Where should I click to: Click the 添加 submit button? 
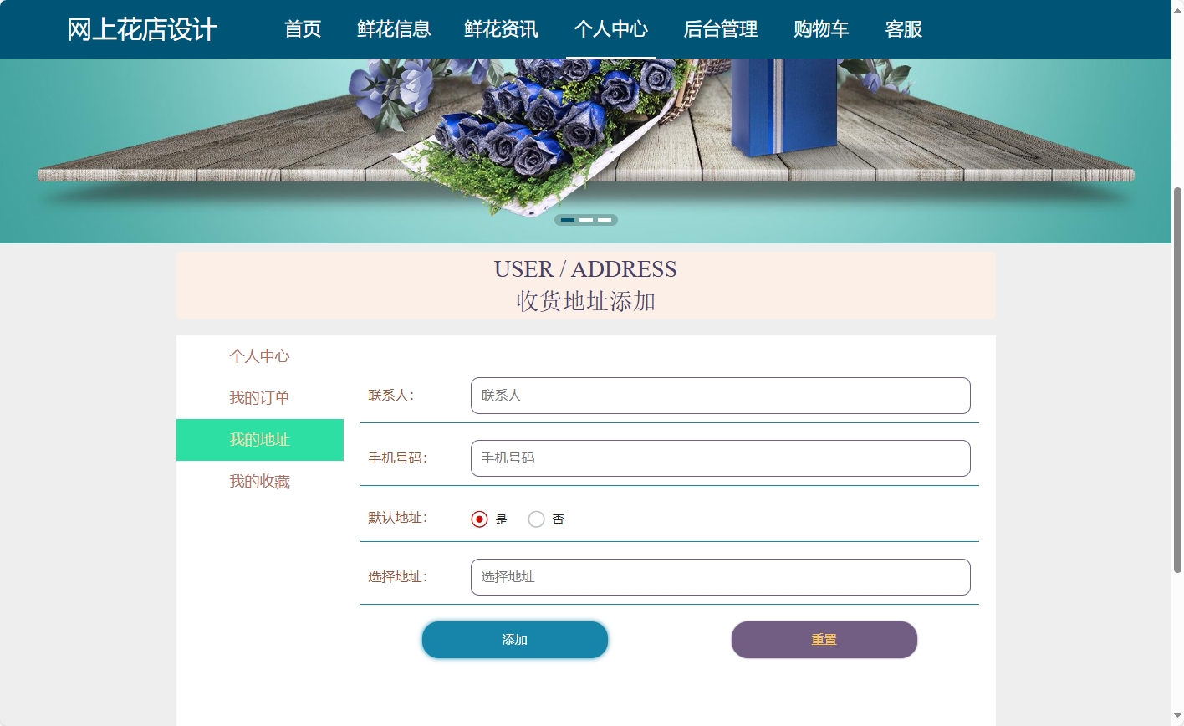coord(515,639)
